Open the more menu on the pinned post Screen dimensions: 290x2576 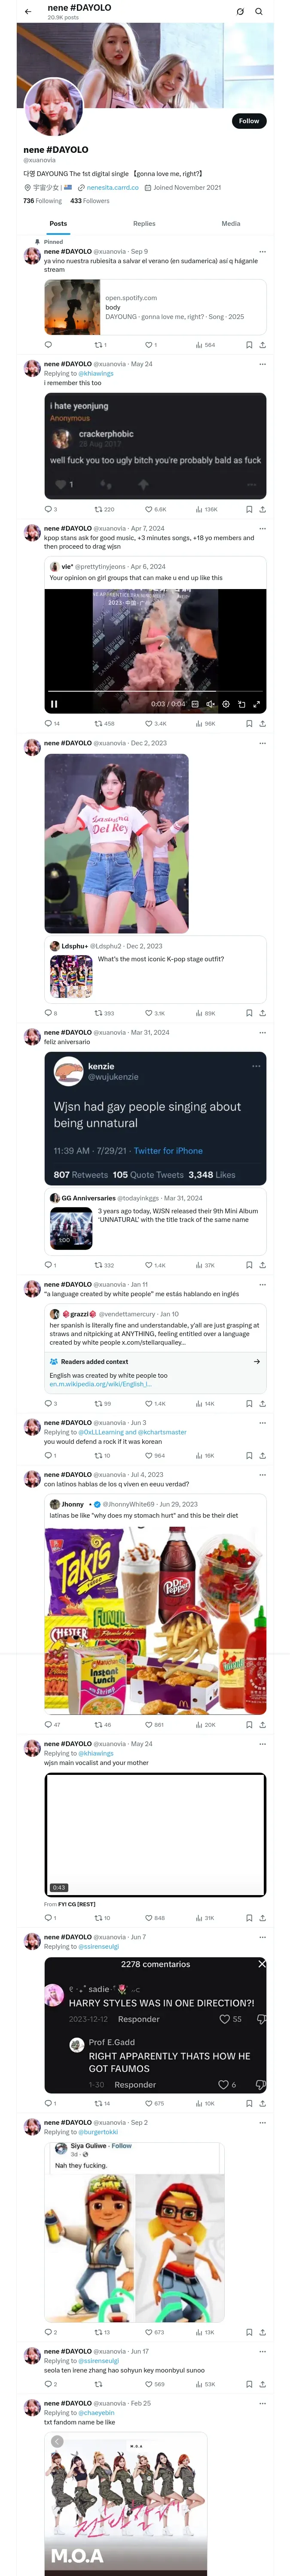tap(262, 252)
